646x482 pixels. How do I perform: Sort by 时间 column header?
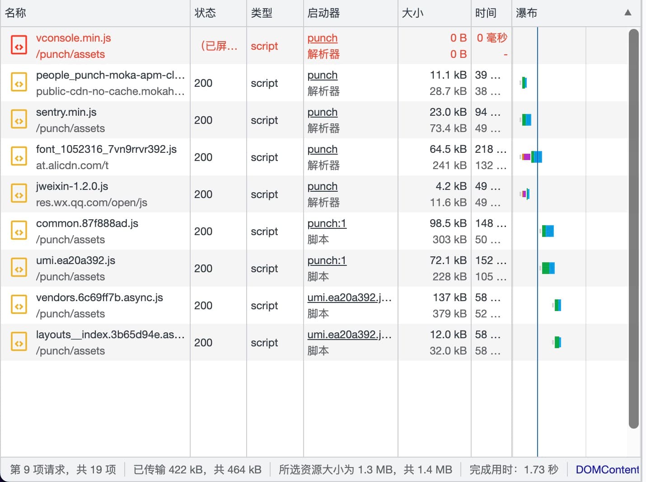pos(486,13)
